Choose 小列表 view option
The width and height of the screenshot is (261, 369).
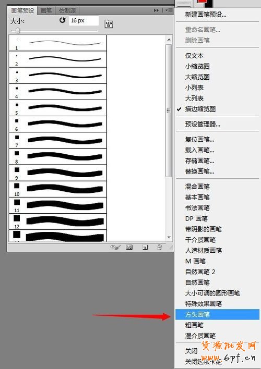(194, 88)
